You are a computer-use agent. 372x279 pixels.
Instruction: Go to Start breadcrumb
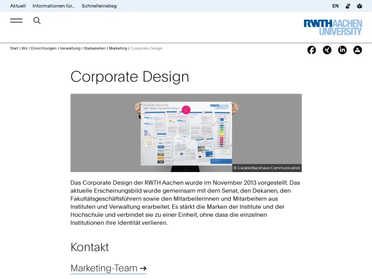pos(14,48)
